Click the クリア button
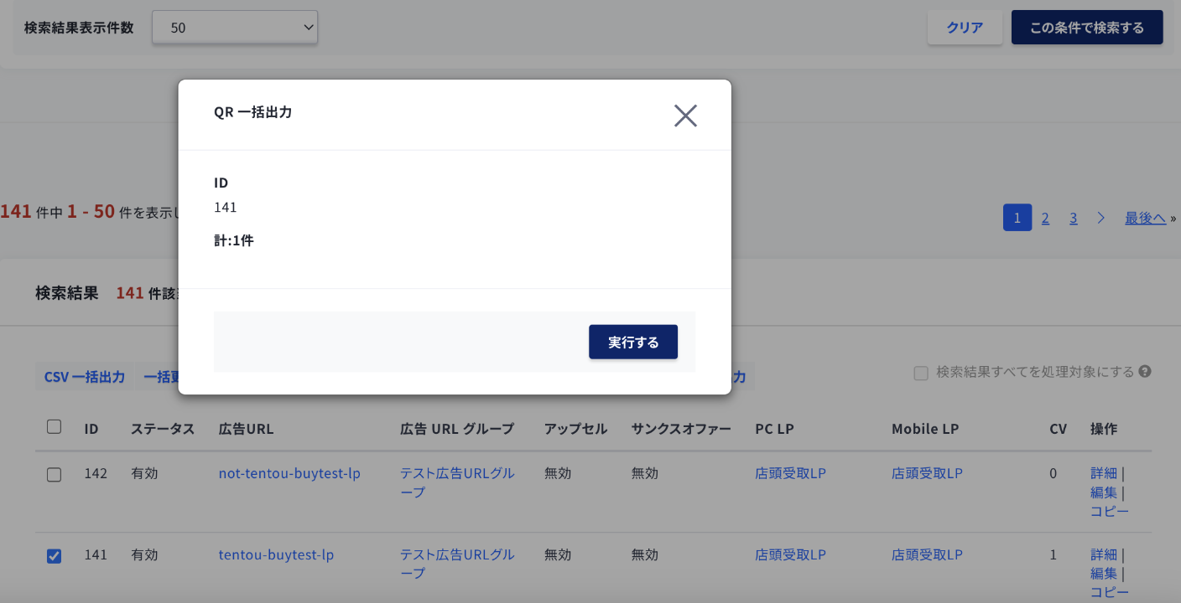 coord(965,27)
